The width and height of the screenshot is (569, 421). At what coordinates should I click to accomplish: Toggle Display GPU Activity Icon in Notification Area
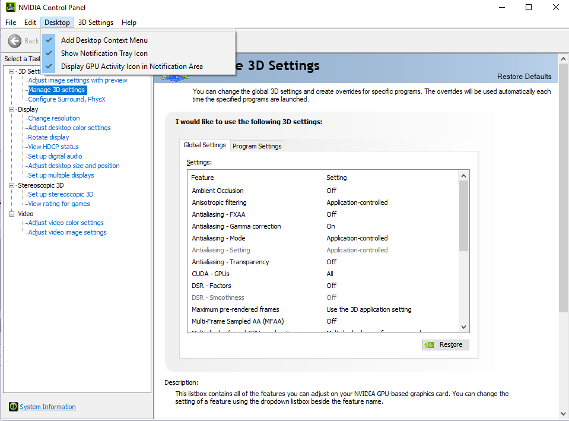48,66
